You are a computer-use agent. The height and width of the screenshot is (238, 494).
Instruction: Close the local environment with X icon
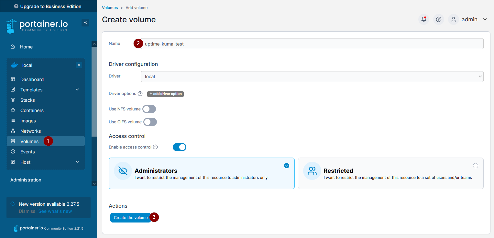pyautogui.click(x=79, y=65)
